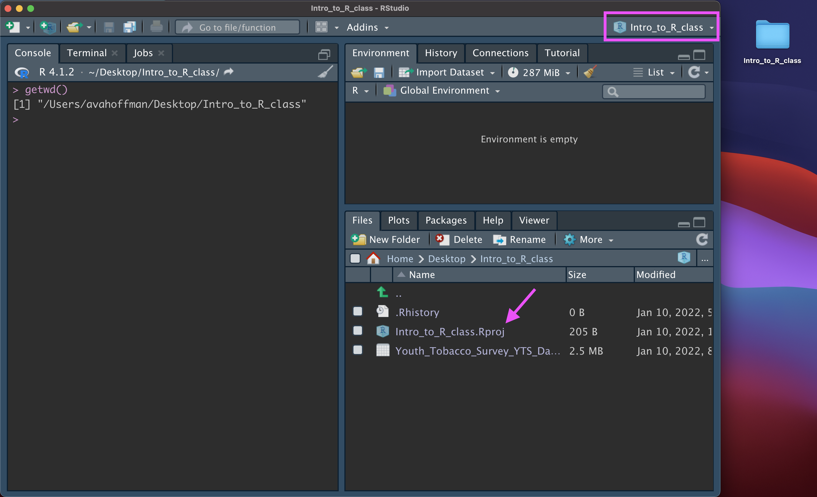Refresh the file listing in Files pane
This screenshot has height=497, width=817.
coord(702,239)
